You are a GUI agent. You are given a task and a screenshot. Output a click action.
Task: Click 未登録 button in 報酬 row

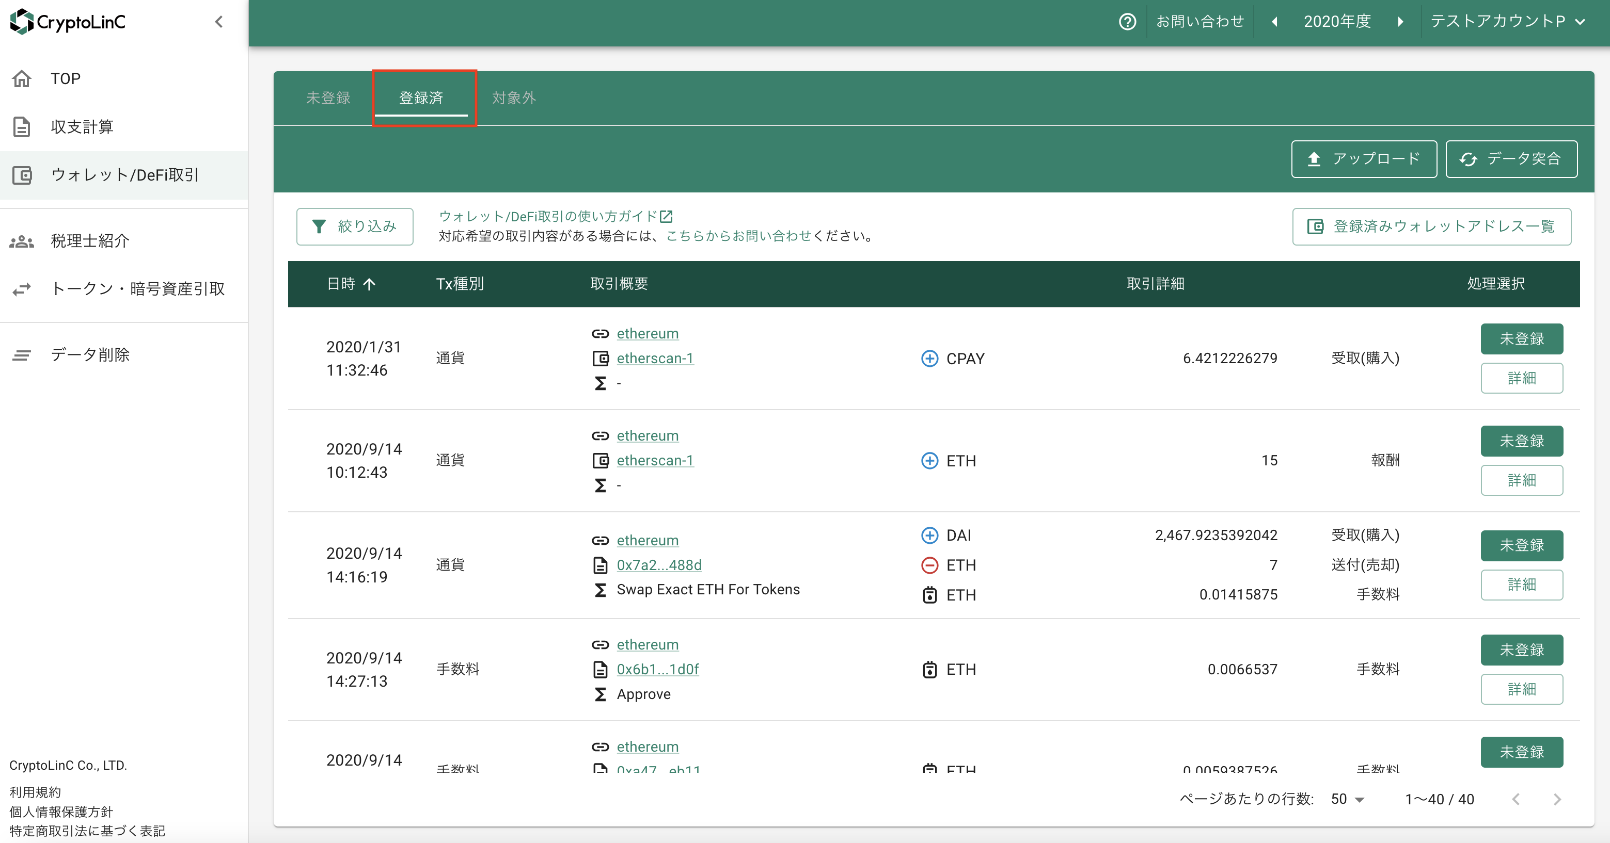click(1522, 441)
